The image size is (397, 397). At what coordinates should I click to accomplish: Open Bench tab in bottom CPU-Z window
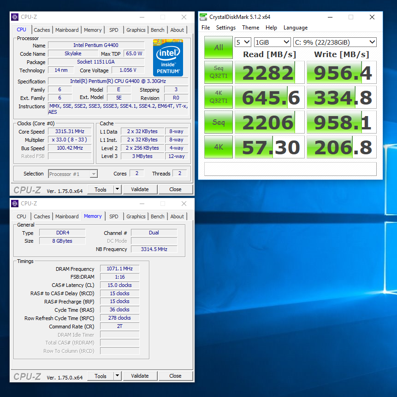point(157,216)
